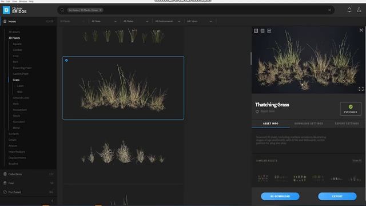This screenshot has height=206, width=366.
Task: Click the search magnifier icon
Action: (62, 10)
